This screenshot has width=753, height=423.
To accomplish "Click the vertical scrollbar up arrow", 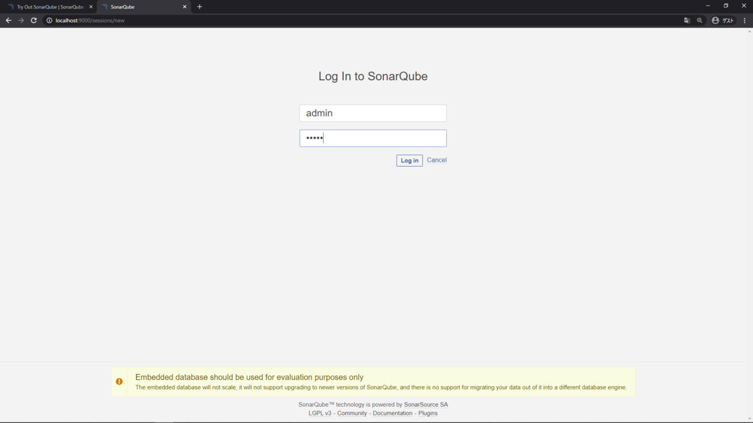I will point(750,31).
